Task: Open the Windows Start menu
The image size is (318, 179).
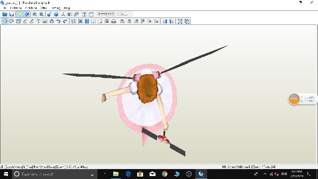Action: [x=6, y=174]
